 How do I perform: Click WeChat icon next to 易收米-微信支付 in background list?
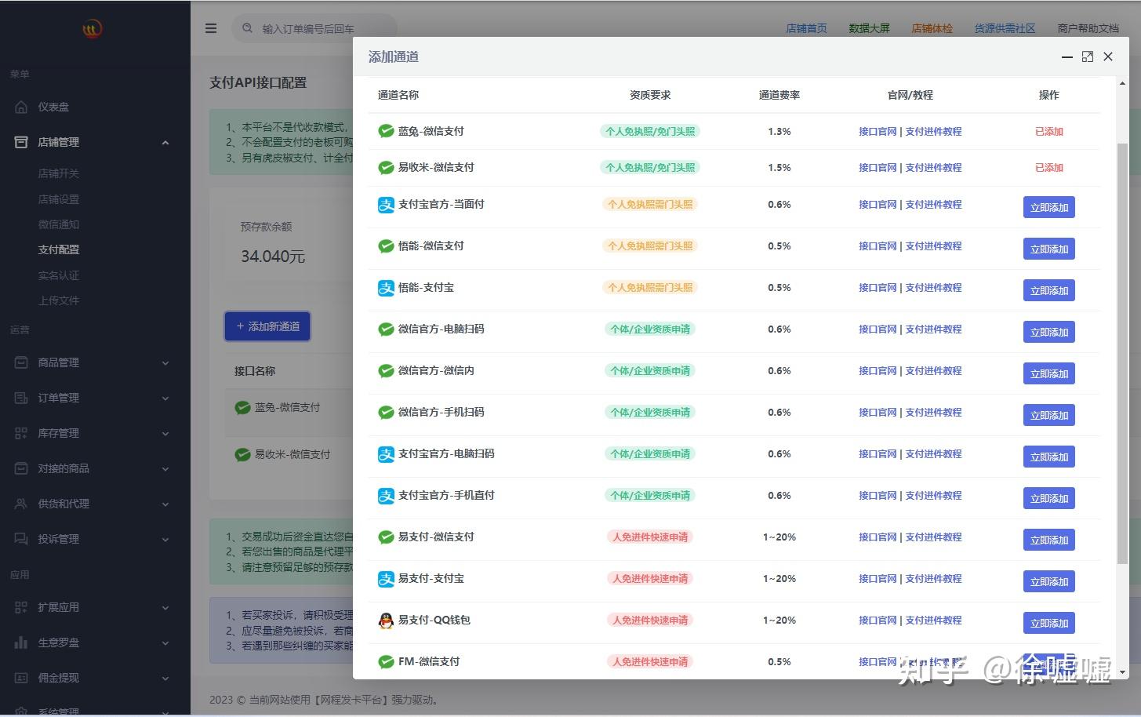(x=243, y=454)
